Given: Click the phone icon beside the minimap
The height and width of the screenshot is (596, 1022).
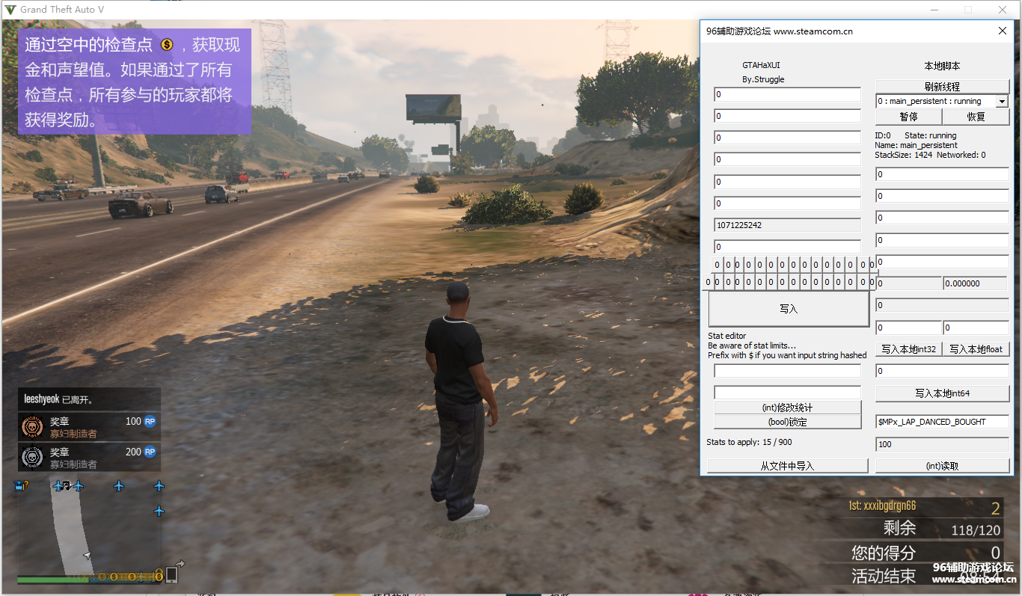Looking at the screenshot, I should tap(171, 574).
